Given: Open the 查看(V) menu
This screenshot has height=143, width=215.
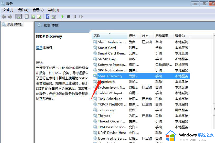Looking at the screenshot, I should coord(38,10).
